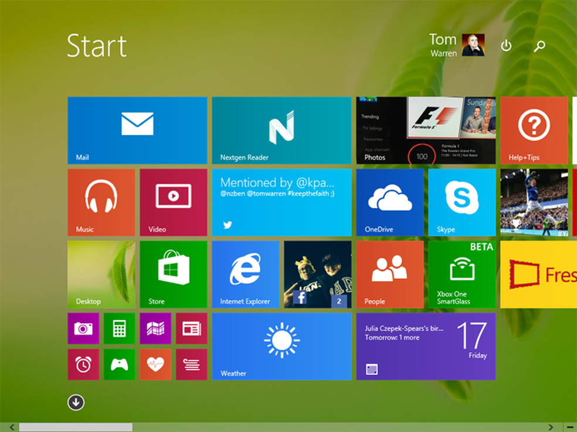577x432 pixels.
Task: Open the yellow Fresh Paint tile
Action: [539, 275]
